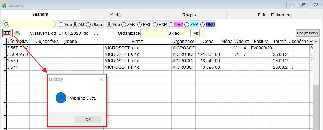Click the Výdejka column header
The image size is (323, 130).
(x=242, y=42)
